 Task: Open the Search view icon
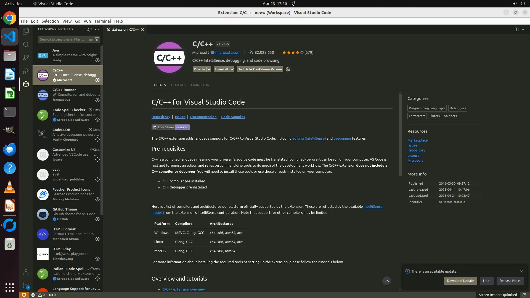[26, 44]
